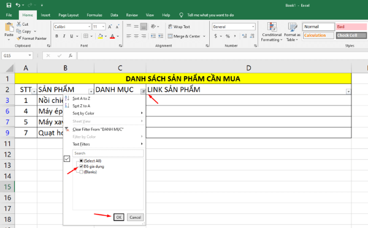Click the Bottom Align icon

pyautogui.click(x=144, y=26)
